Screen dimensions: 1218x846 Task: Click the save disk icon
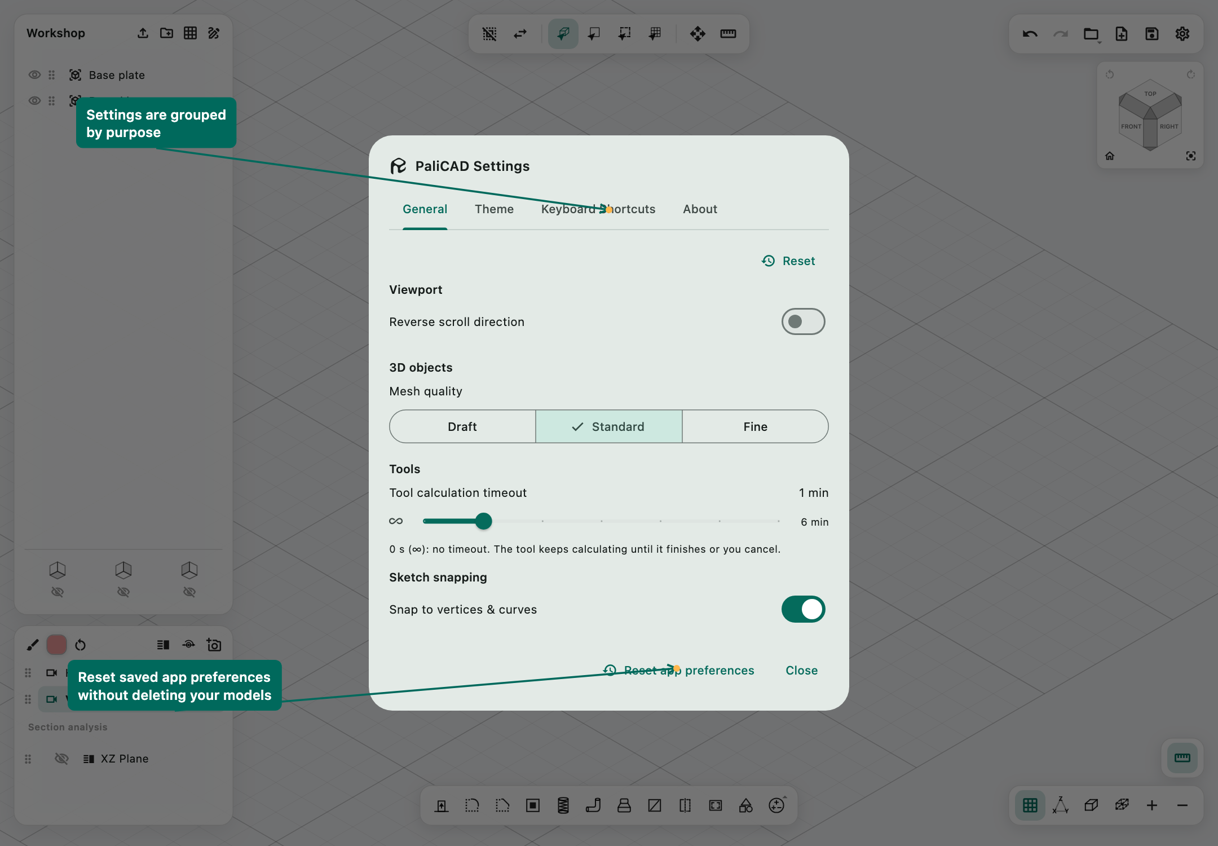click(1151, 34)
